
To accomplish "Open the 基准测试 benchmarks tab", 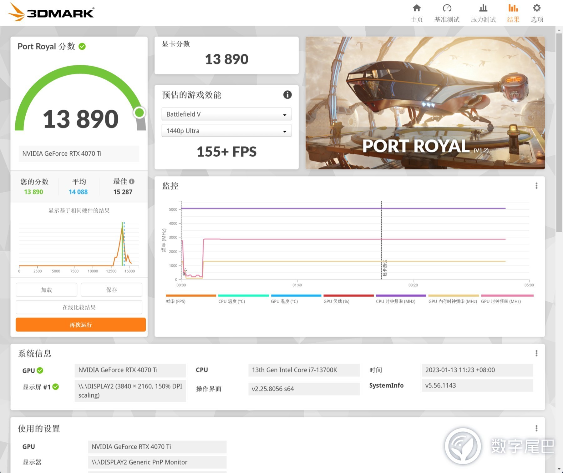I will [447, 13].
